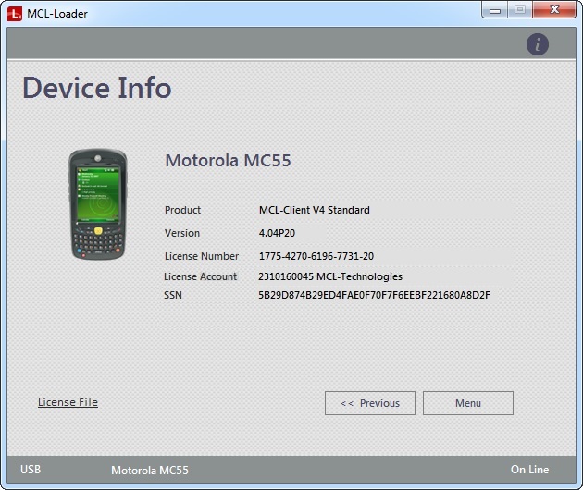
Task: Click the MCL-Loader window title text
Action: coord(57,14)
